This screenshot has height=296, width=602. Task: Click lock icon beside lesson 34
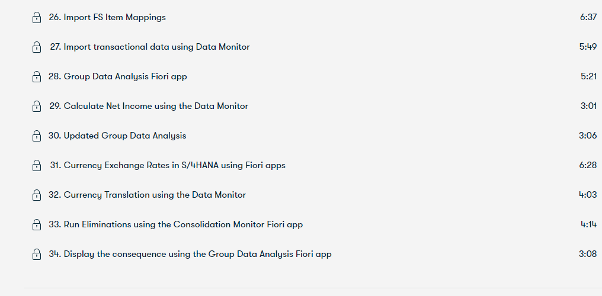point(37,254)
